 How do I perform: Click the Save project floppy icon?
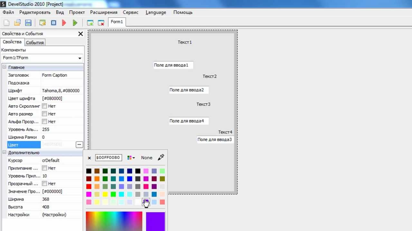click(x=28, y=23)
